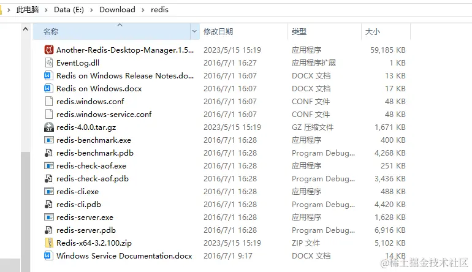Go to Data (E:) in the address bar

click(x=69, y=10)
